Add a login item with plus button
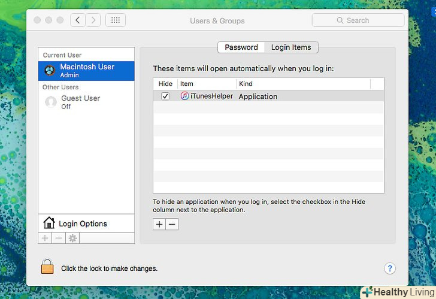 159,224
